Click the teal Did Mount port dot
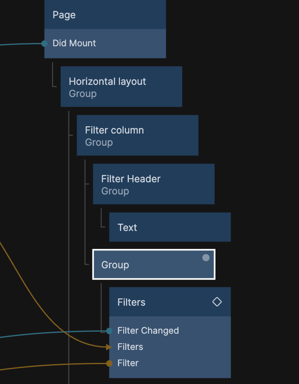Viewport: 299px width, 384px height. coord(45,43)
